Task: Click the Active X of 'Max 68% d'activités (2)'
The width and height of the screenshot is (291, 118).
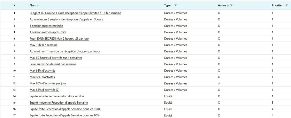Action: tap(219, 90)
